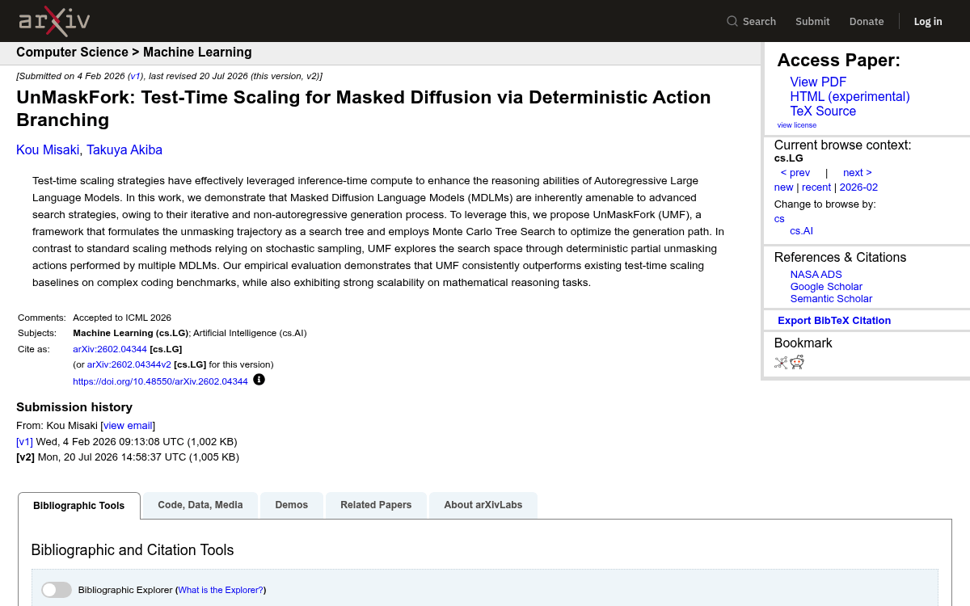
Task: Open the arXiv:2602.04344v2 link
Action: pos(129,365)
